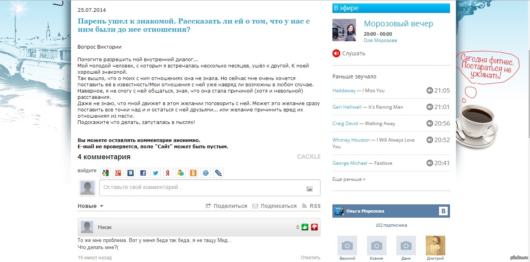
Task: Sign in with the Mail.ru @ icon
Action: click(206, 173)
